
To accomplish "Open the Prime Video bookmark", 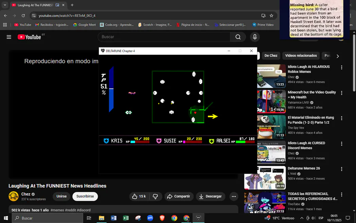I will (x=263, y=25).
